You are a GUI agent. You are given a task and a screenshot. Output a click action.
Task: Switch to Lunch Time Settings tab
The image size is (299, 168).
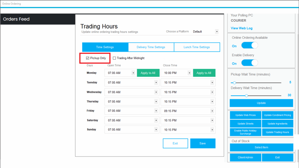pos(197,47)
